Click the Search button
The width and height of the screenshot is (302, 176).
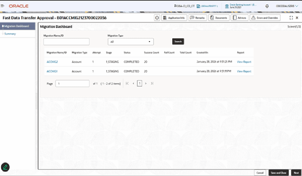[x=178, y=41]
